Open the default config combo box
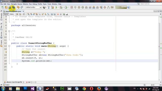Image resolution: width=162 pixels, height=91 pixels. pyautogui.click(x=33, y=7)
